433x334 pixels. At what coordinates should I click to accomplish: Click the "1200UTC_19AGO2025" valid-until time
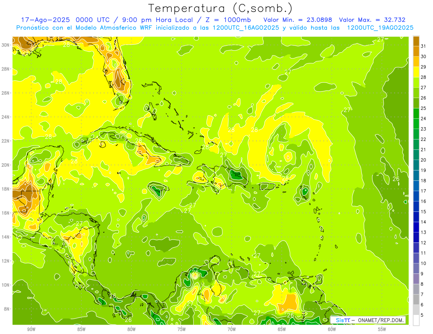pyautogui.click(x=380, y=28)
